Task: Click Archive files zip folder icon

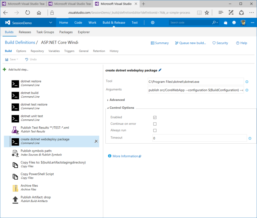Action: [15, 188]
